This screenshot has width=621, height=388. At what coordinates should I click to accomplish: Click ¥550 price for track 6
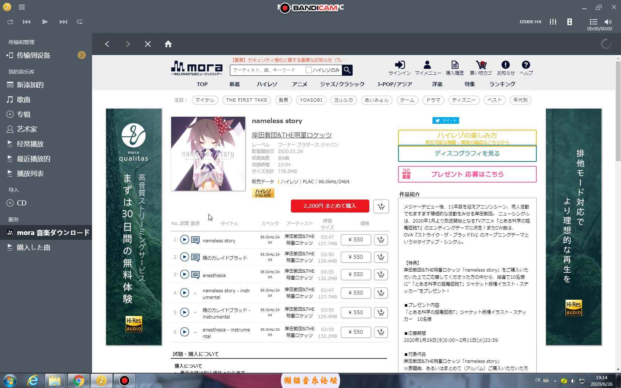click(x=356, y=332)
